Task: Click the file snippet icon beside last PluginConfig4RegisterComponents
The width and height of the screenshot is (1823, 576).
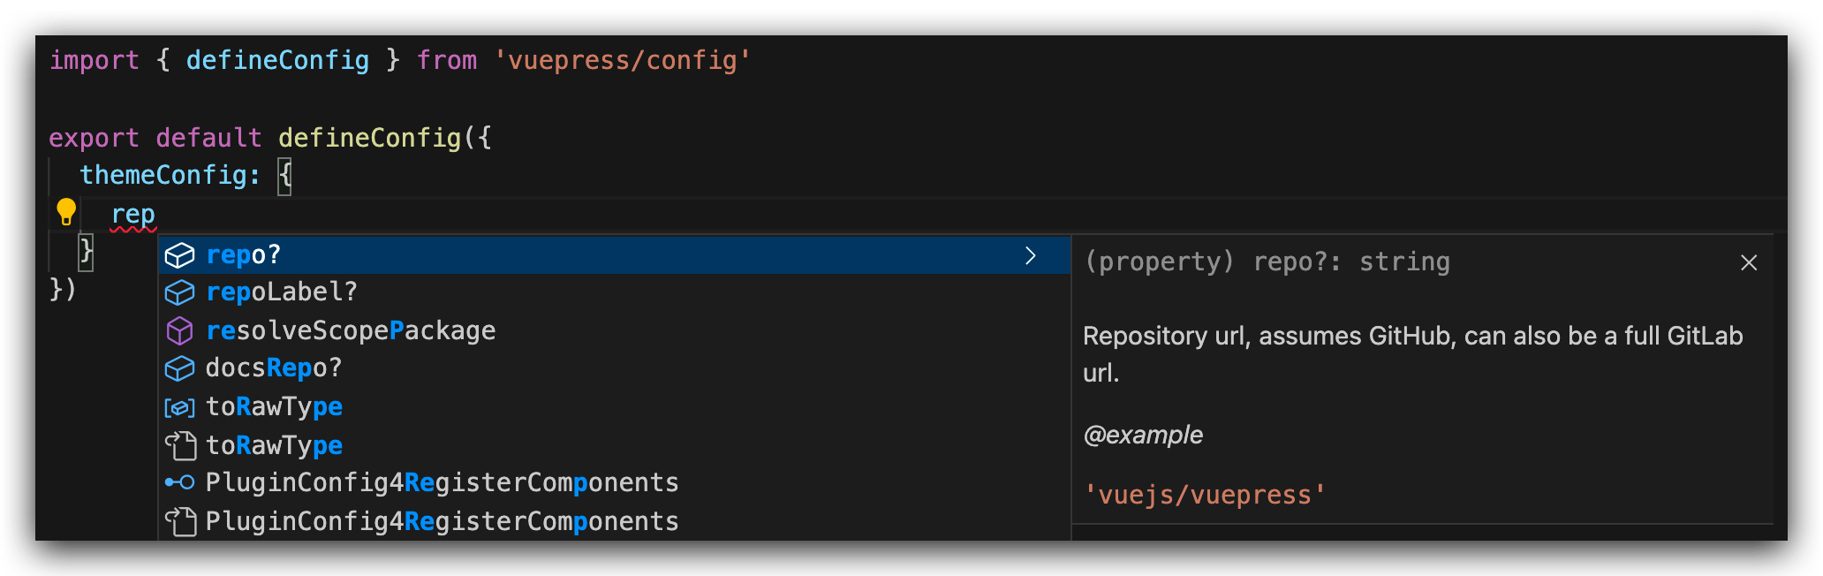Action: (181, 521)
